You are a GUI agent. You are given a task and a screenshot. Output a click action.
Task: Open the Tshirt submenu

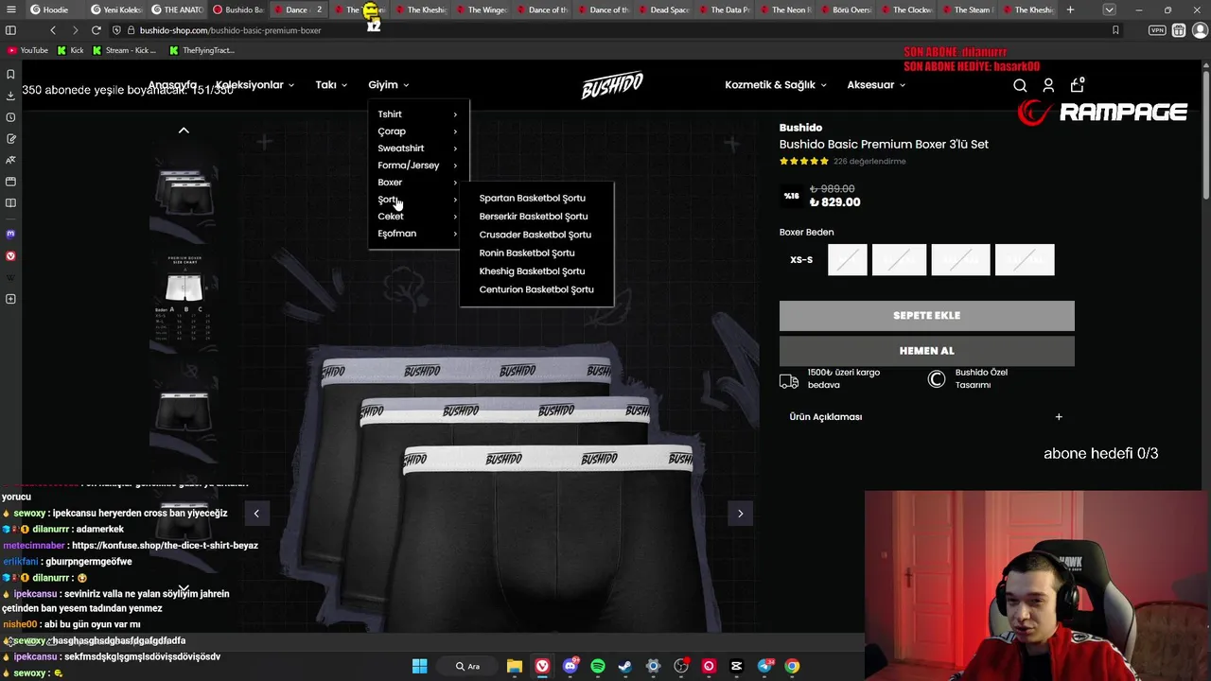[x=417, y=114]
